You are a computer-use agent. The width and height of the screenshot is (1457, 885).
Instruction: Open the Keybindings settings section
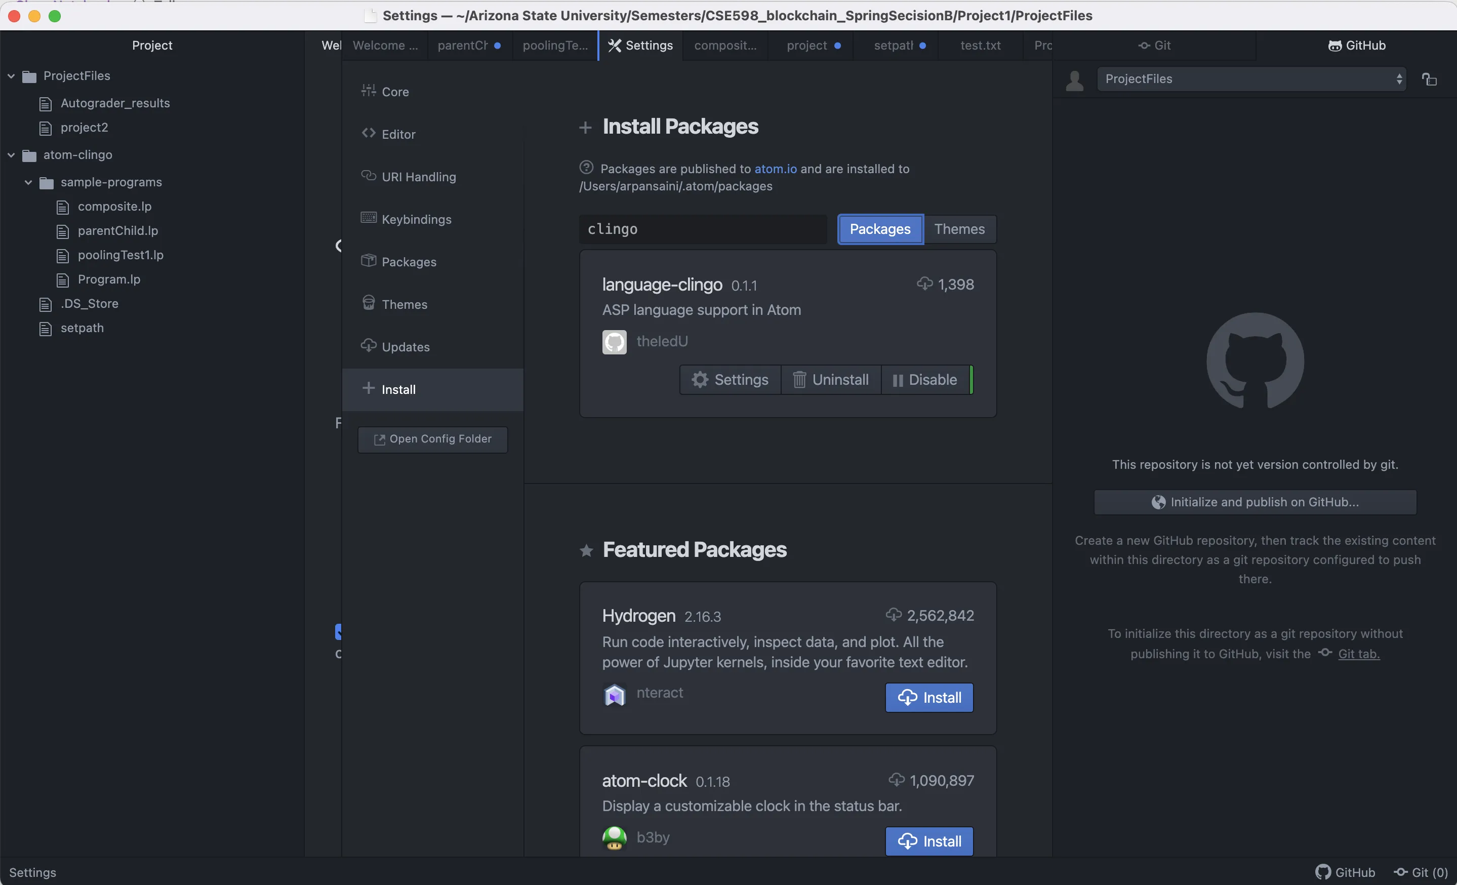[x=416, y=219]
